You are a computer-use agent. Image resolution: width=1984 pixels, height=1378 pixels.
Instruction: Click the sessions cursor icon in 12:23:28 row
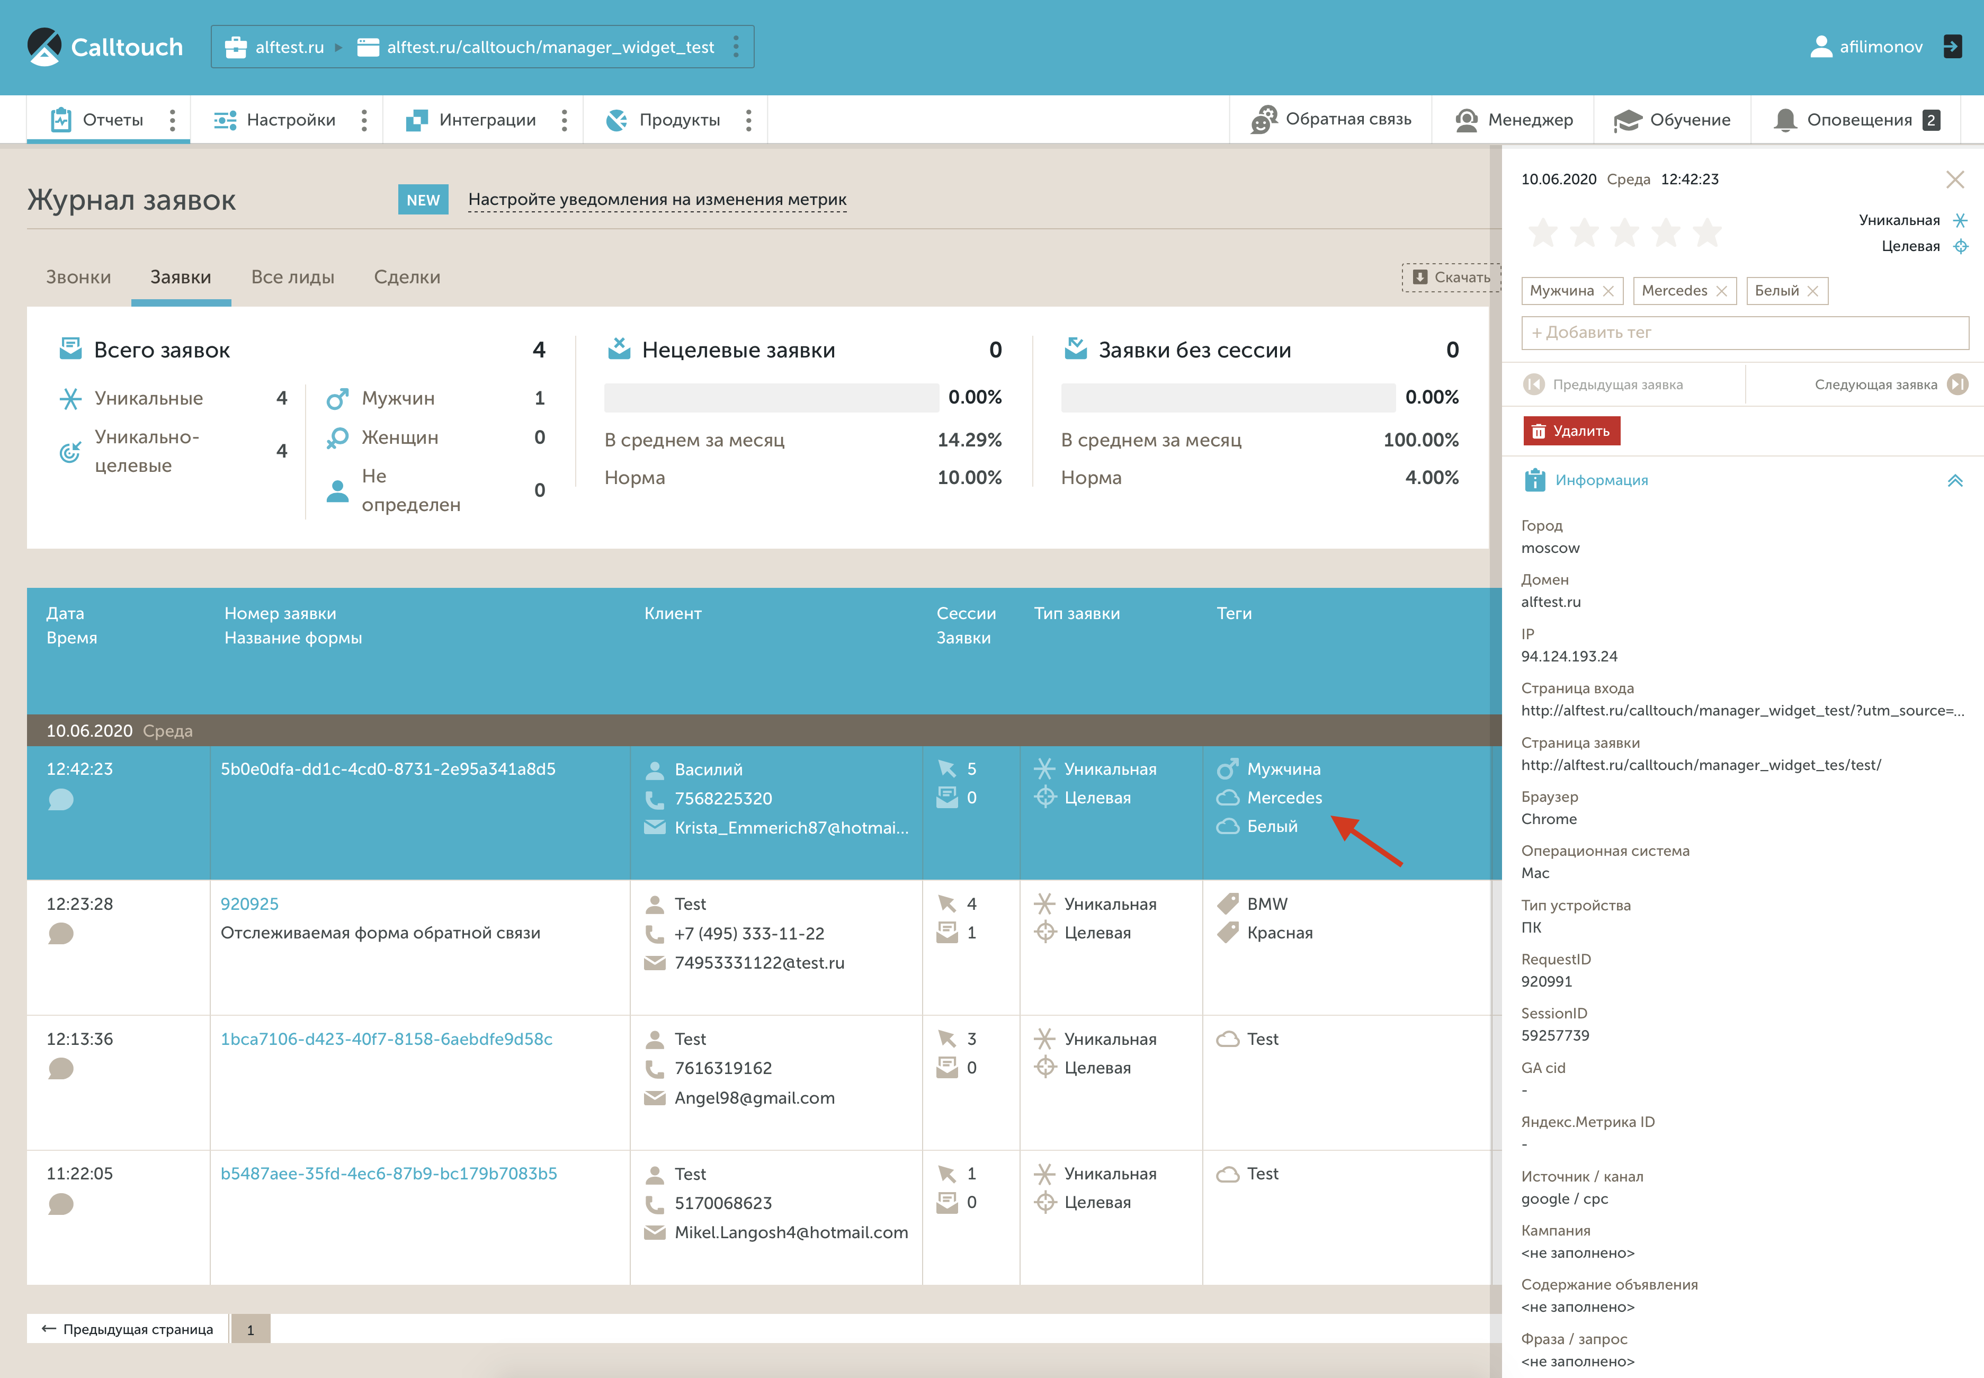point(947,904)
